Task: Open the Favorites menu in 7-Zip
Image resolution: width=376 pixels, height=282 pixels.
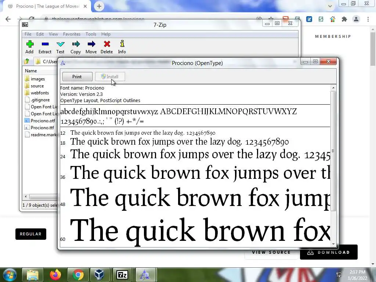Action: [x=72, y=34]
